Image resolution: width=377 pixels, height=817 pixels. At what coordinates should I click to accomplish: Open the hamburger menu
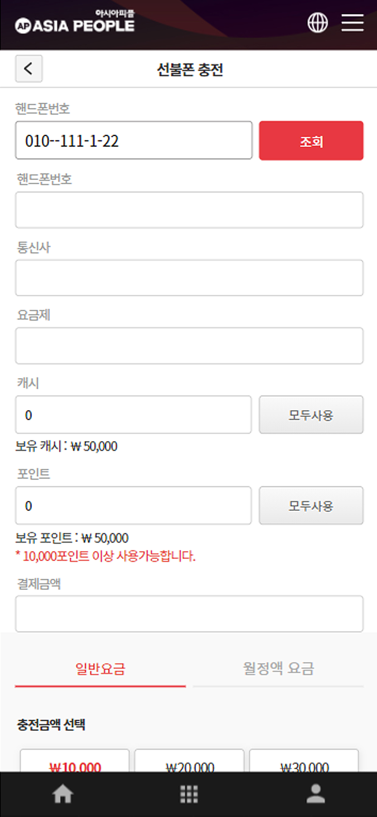pos(353,22)
